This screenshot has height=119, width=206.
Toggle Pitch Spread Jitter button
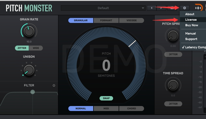(x=173, y=54)
